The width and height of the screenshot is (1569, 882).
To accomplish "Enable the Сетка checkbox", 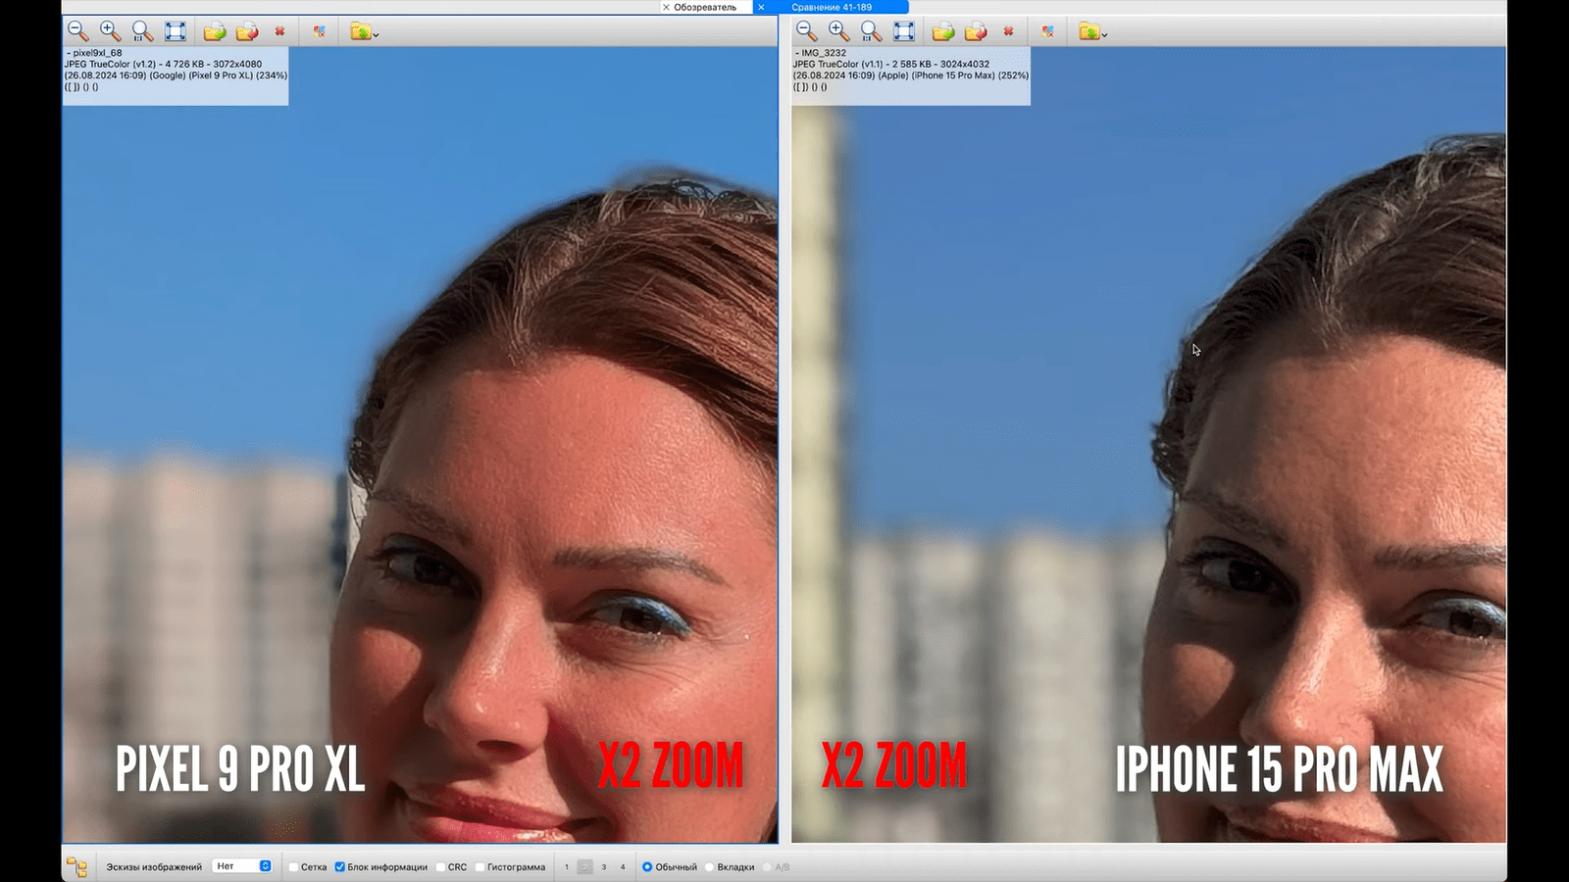I will coord(293,867).
